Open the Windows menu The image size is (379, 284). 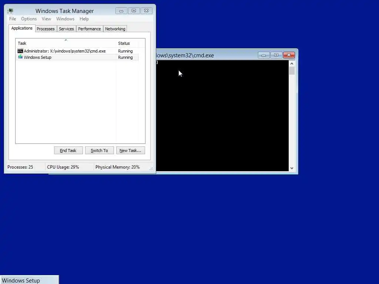pyautogui.click(x=65, y=19)
